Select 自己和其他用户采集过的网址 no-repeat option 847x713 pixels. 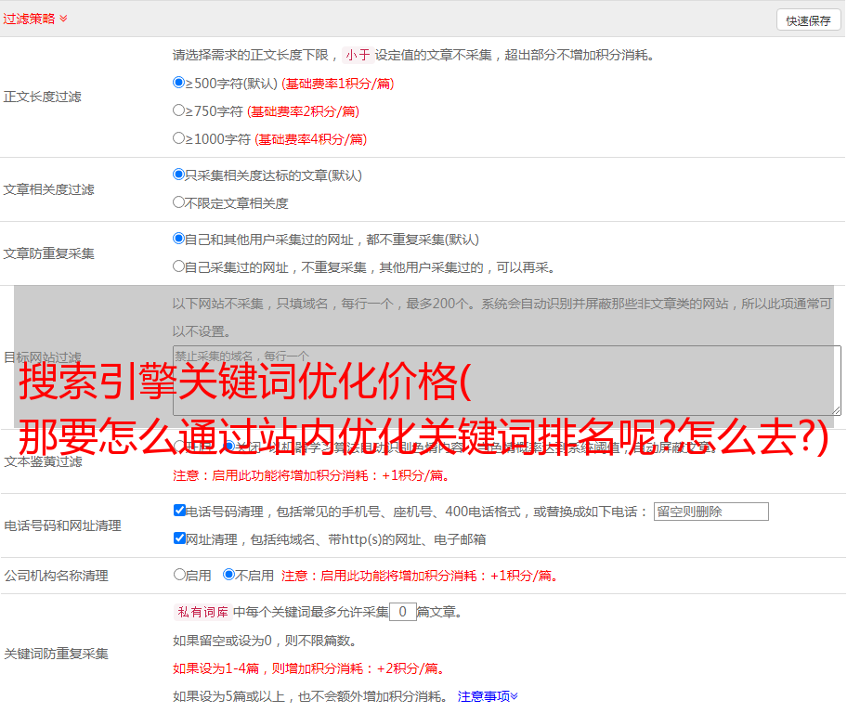[179, 239]
